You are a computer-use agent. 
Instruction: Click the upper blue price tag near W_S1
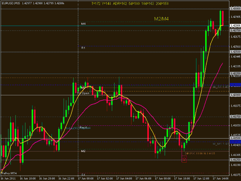coord(235,85)
